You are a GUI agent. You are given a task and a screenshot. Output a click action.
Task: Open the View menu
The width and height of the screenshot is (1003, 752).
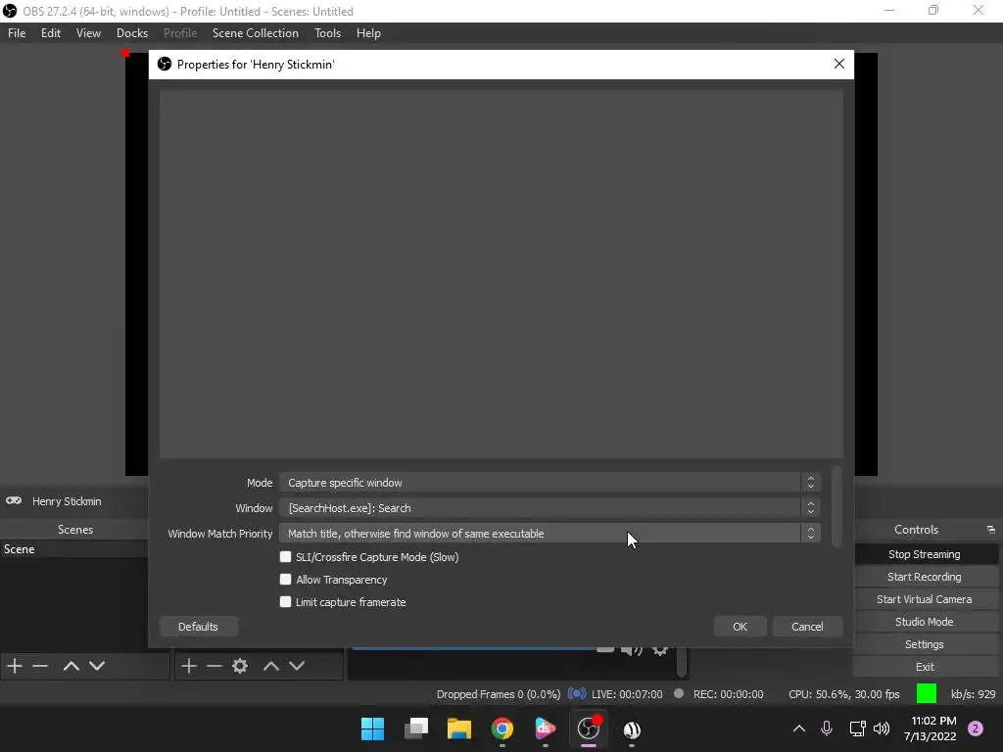point(88,33)
